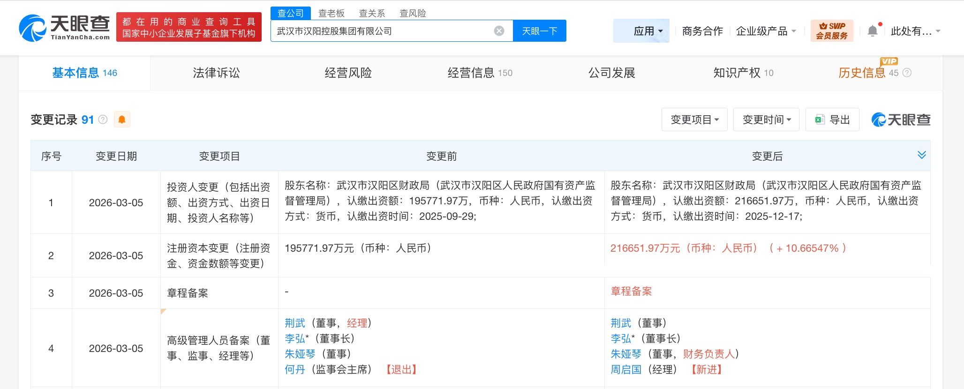Viewport: 964px width, 389px height.
Task: Click into the company search input field
Action: pos(380,31)
